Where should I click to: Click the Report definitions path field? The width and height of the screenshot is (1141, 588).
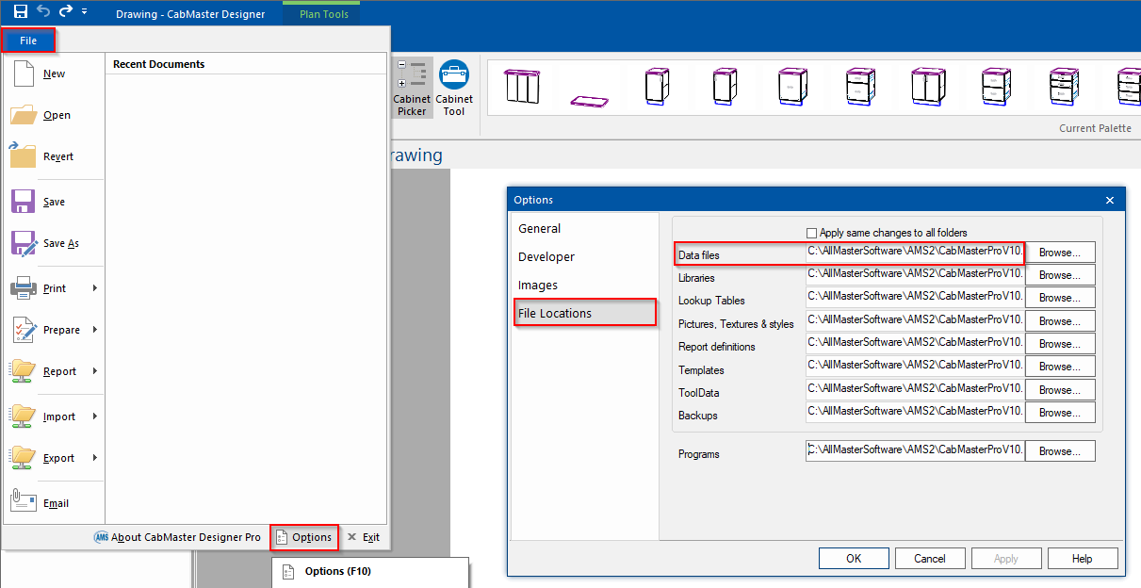tap(915, 343)
